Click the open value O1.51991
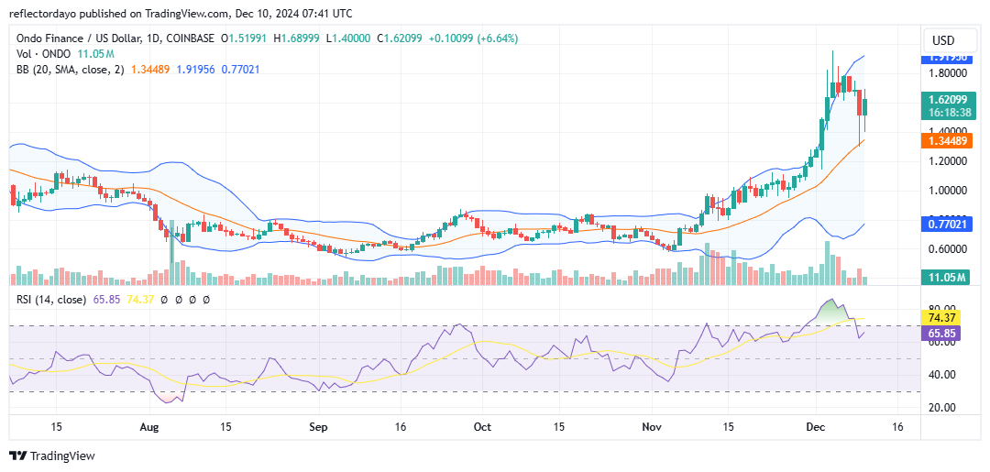 (x=244, y=38)
